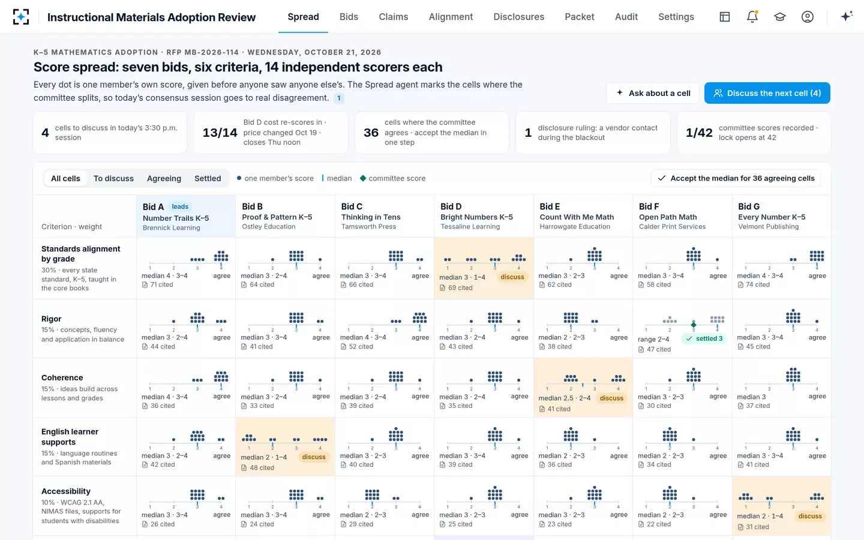Open Bid D standards alignment discuss tag
864x540 pixels.
coord(512,277)
